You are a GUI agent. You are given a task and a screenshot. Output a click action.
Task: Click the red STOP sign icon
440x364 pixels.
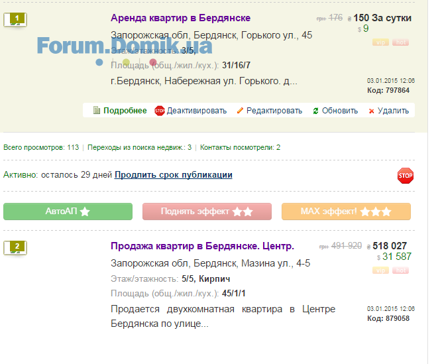(405, 175)
